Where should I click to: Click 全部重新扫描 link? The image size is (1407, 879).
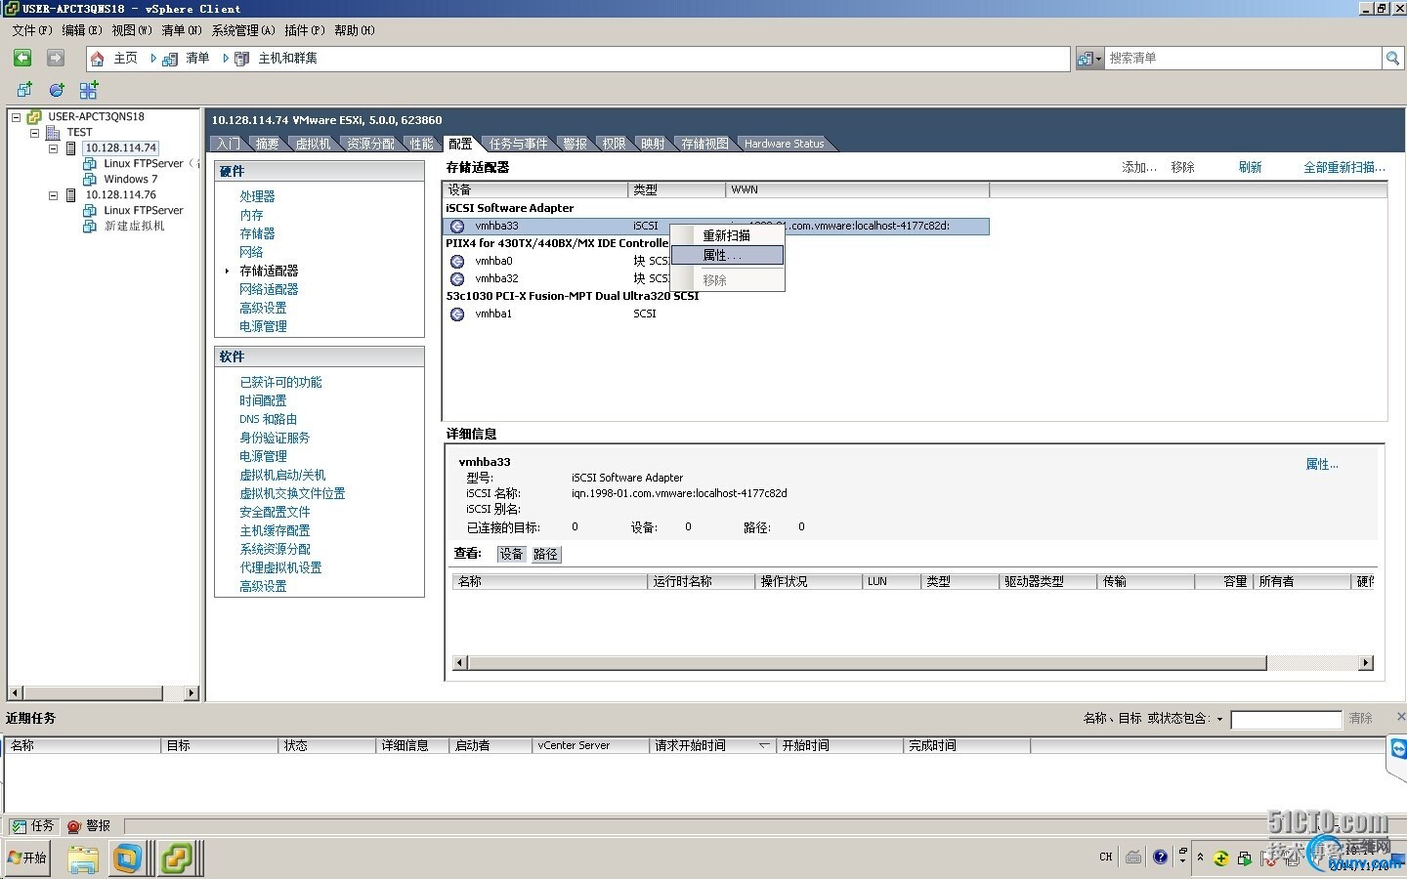1344,167
